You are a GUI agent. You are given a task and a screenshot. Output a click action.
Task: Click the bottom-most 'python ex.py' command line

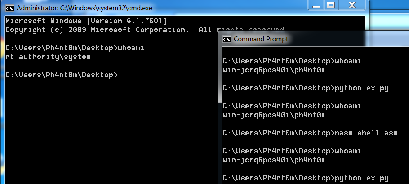[x=306, y=178]
